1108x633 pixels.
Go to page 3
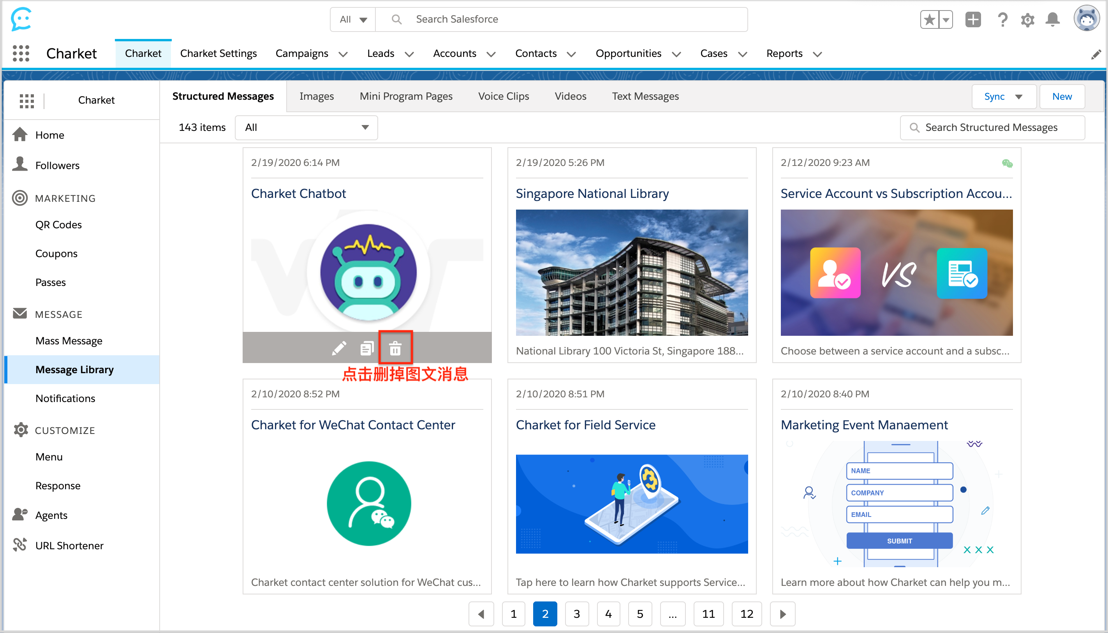(577, 614)
